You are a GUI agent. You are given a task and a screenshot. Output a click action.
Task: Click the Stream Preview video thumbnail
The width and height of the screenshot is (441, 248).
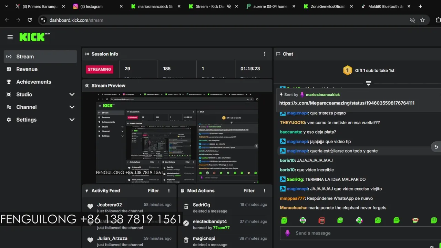point(177,138)
